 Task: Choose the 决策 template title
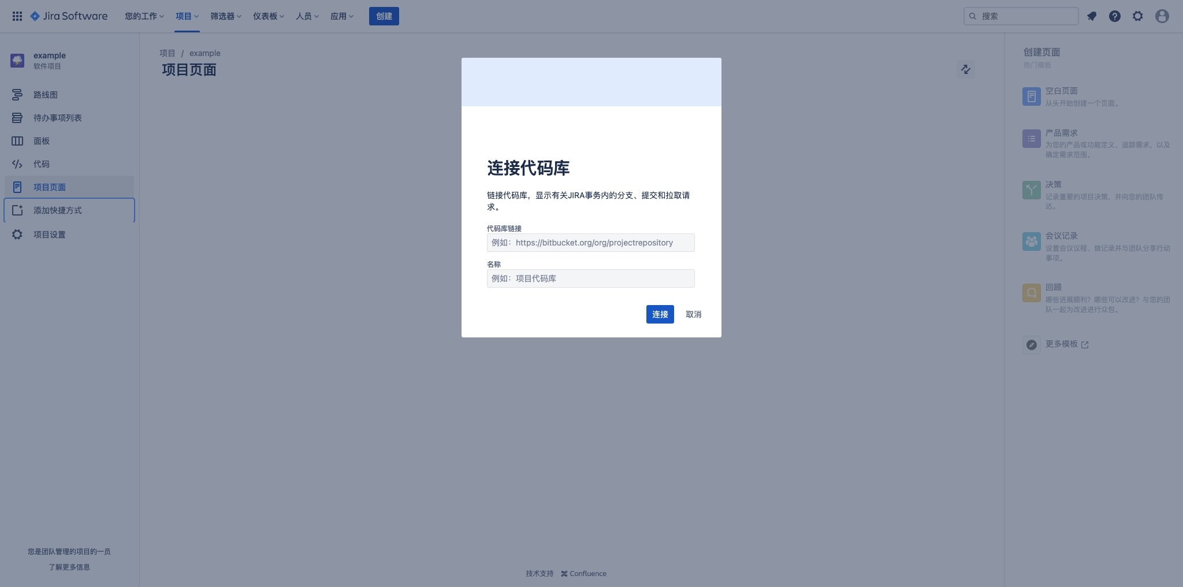[x=1054, y=184]
